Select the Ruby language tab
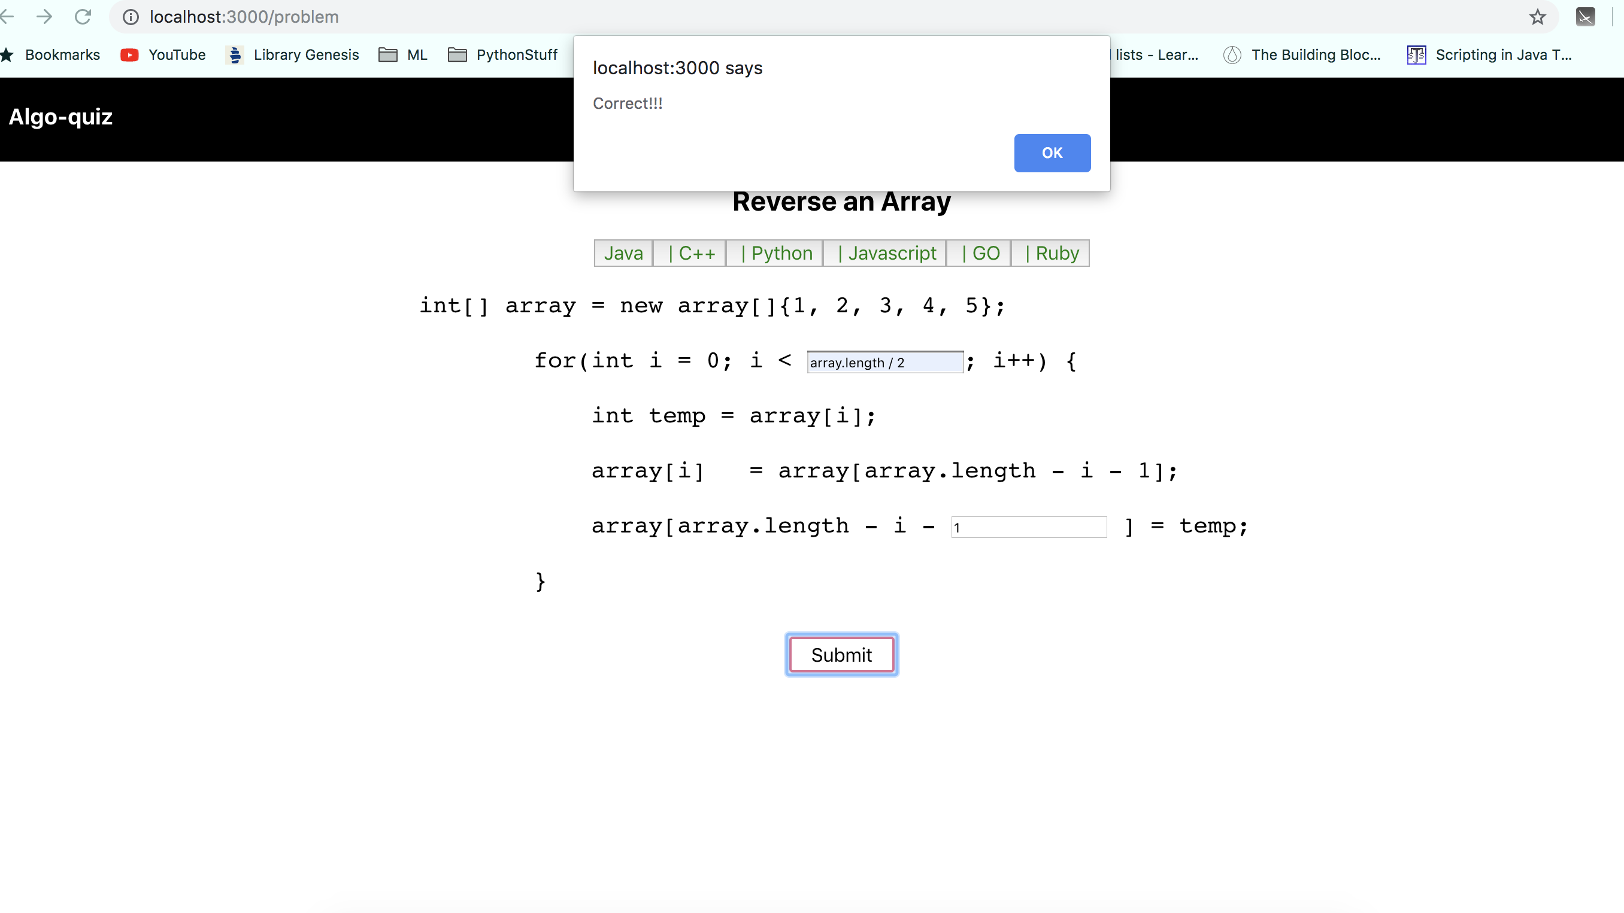The image size is (1624, 913). pos(1051,253)
